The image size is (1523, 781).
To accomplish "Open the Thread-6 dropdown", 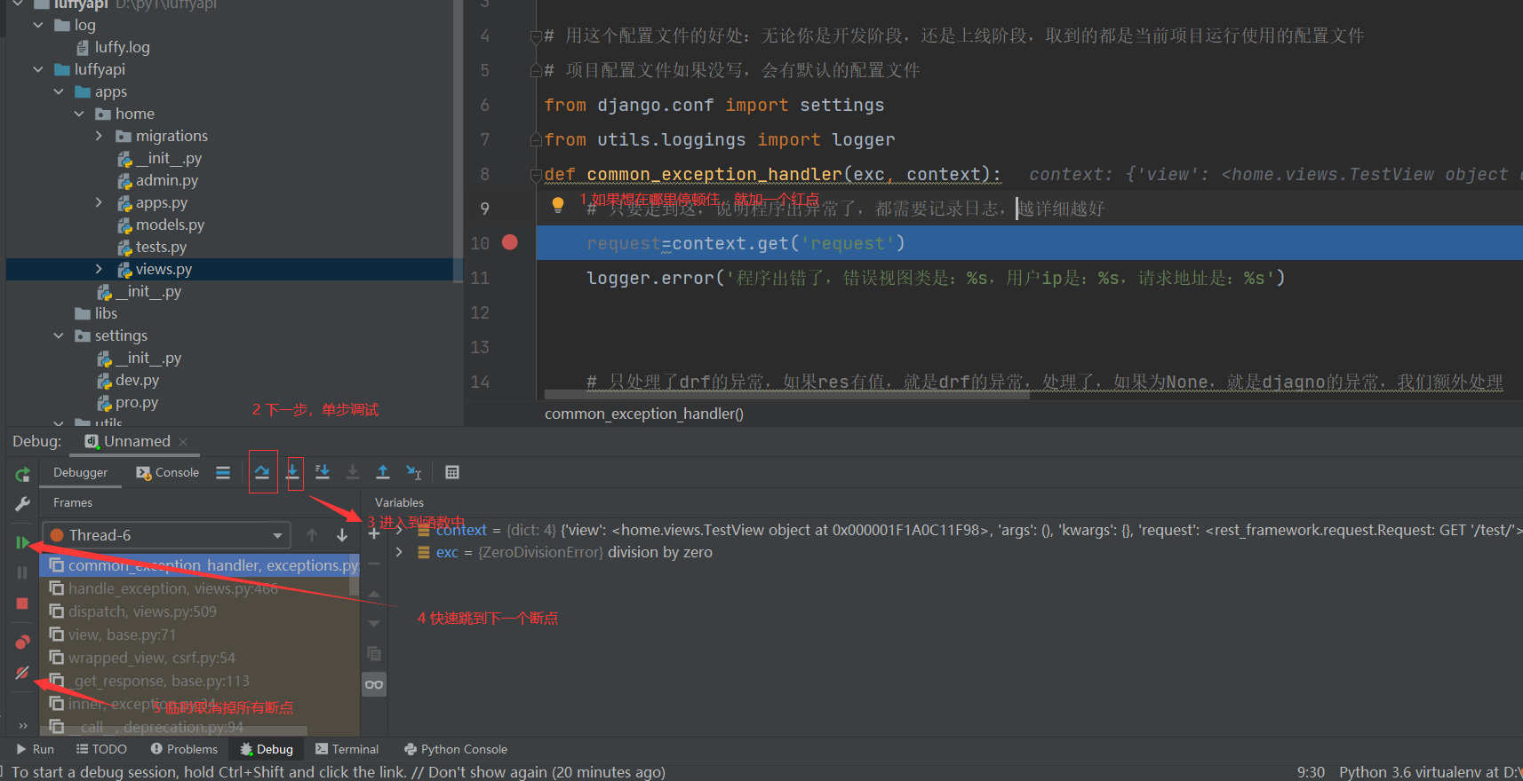I will (167, 535).
